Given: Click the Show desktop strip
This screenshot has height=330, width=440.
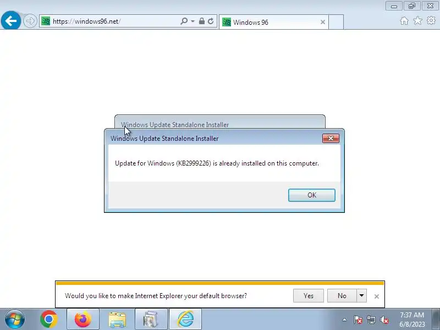Looking at the screenshot, I should click(436, 320).
